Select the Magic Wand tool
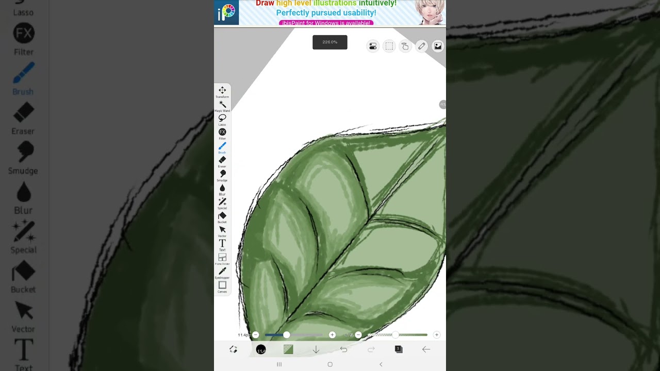Viewport: 660px width, 371px height. [x=222, y=106]
